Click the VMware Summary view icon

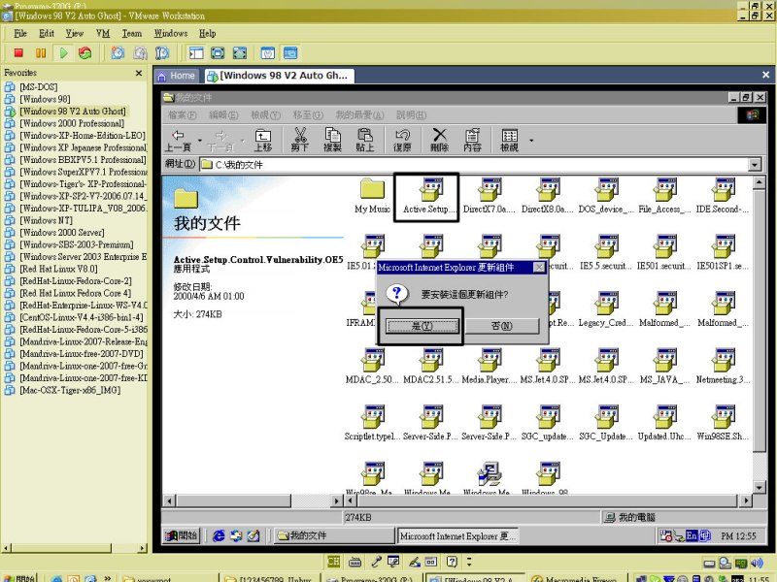click(x=268, y=53)
